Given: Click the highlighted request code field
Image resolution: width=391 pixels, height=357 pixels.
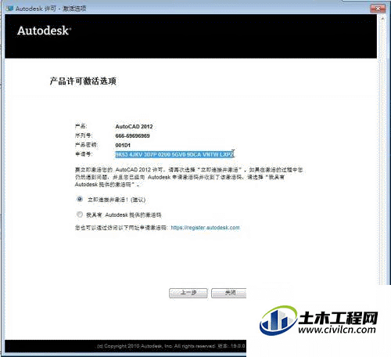Looking at the screenshot, I should click(x=174, y=154).
